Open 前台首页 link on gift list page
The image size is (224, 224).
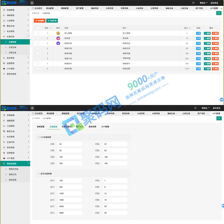214,3
